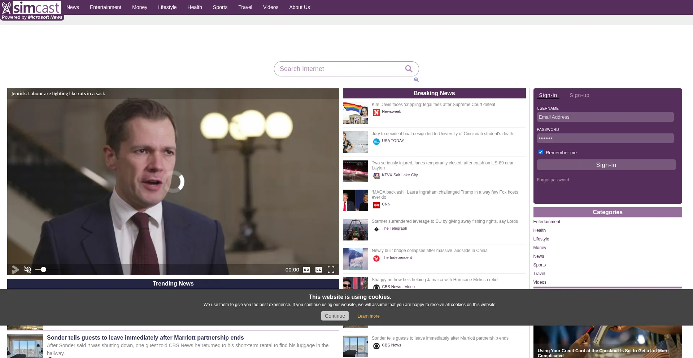Uncheck the Remember me checkbox

click(x=541, y=152)
